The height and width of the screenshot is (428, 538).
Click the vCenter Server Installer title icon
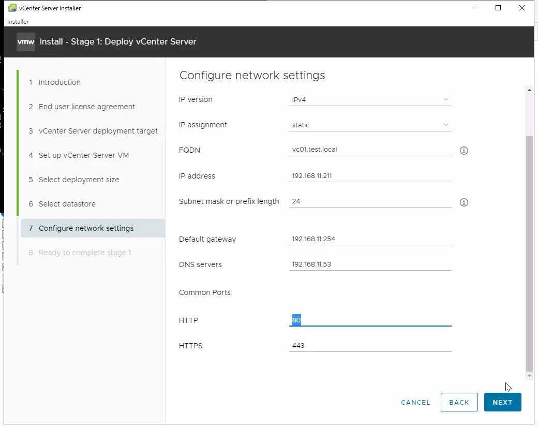[12, 8]
